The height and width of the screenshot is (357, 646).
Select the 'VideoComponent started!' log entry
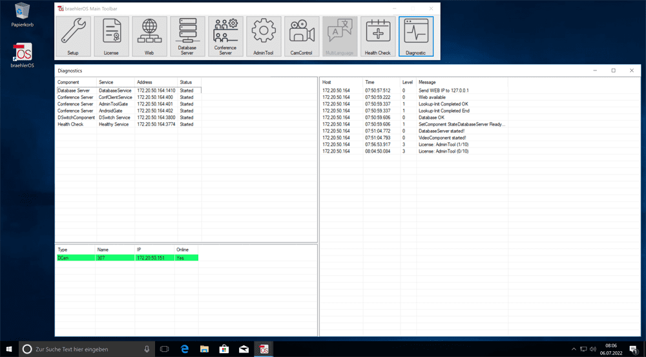[x=414, y=138]
